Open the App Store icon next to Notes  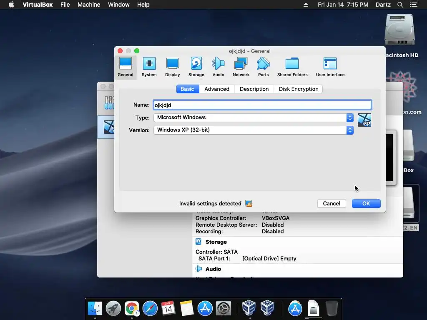(x=205, y=308)
